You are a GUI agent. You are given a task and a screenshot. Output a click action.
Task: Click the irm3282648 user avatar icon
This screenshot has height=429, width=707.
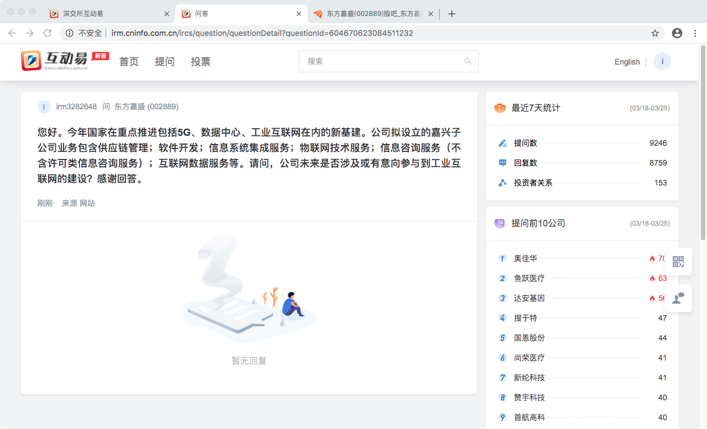pos(44,107)
